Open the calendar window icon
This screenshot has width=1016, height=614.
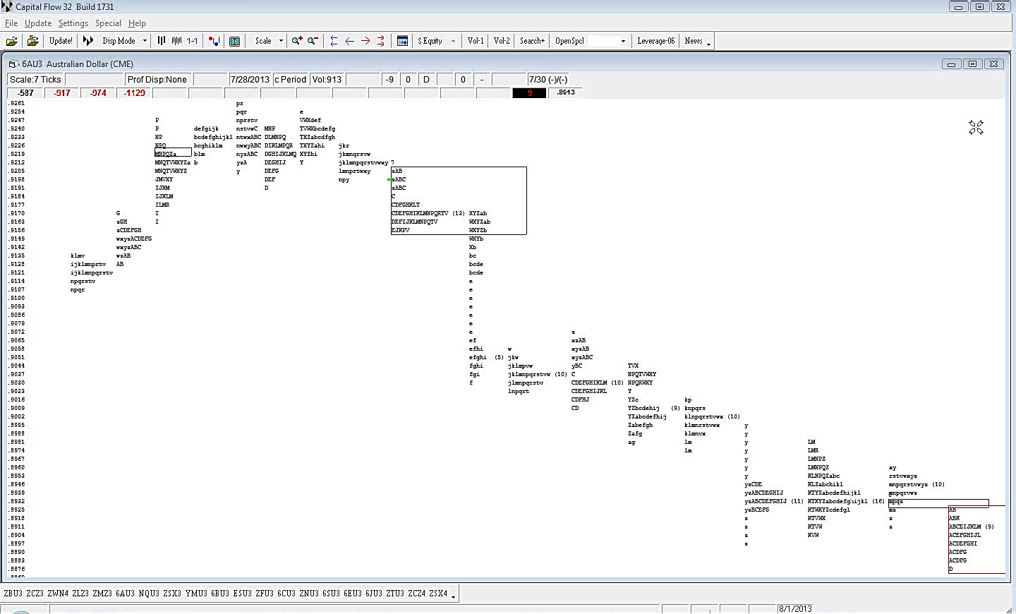pos(402,41)
